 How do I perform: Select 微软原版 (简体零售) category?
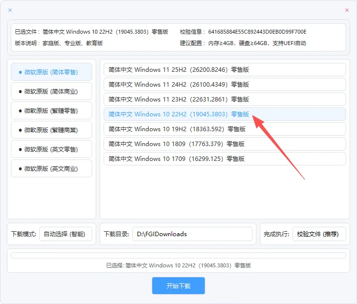(x=52, y=72)
